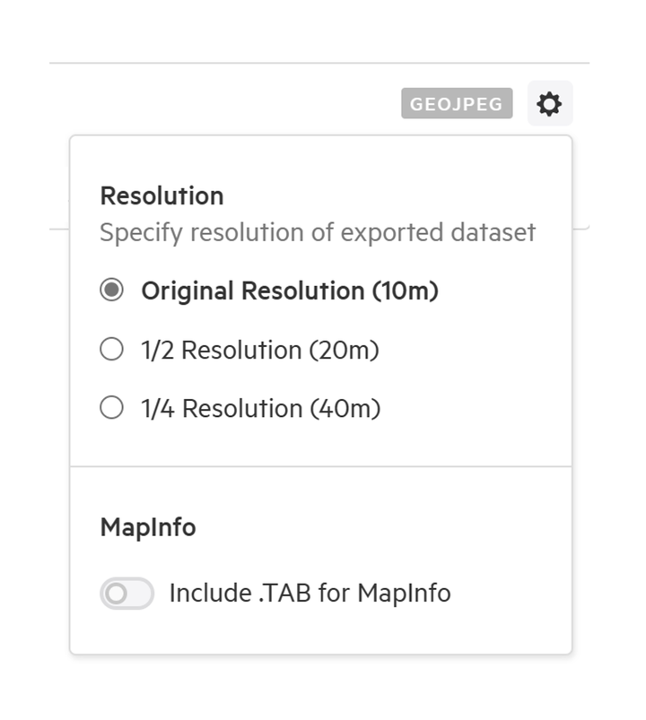646x720 pixels.
Task: Click the '(20m)' text in half resolution option
Action: point(345,351)
